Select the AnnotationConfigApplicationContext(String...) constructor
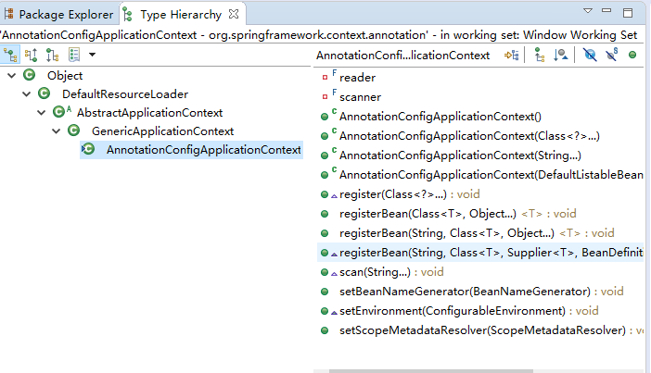Image resolution: width=651 pixels, height=373 pixels. [460, 155]
